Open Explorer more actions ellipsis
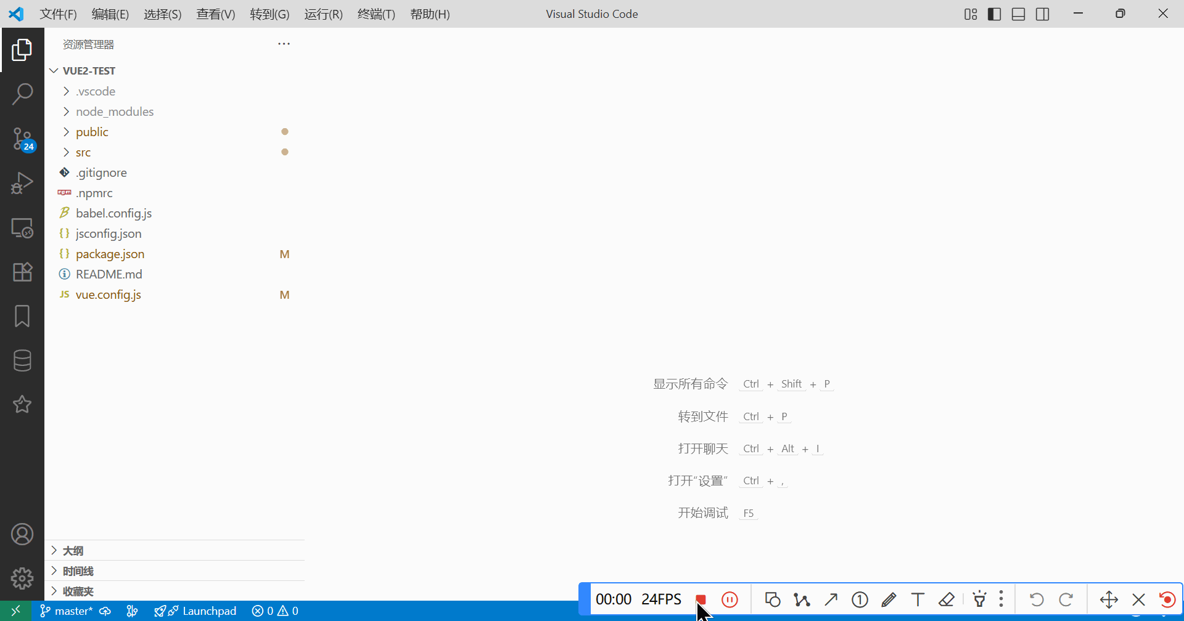This screenshot has width=1184, height=621. click(x=284, y=44)
